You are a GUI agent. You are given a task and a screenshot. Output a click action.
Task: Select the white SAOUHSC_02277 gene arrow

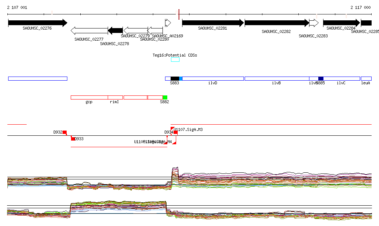coord(89,30)
